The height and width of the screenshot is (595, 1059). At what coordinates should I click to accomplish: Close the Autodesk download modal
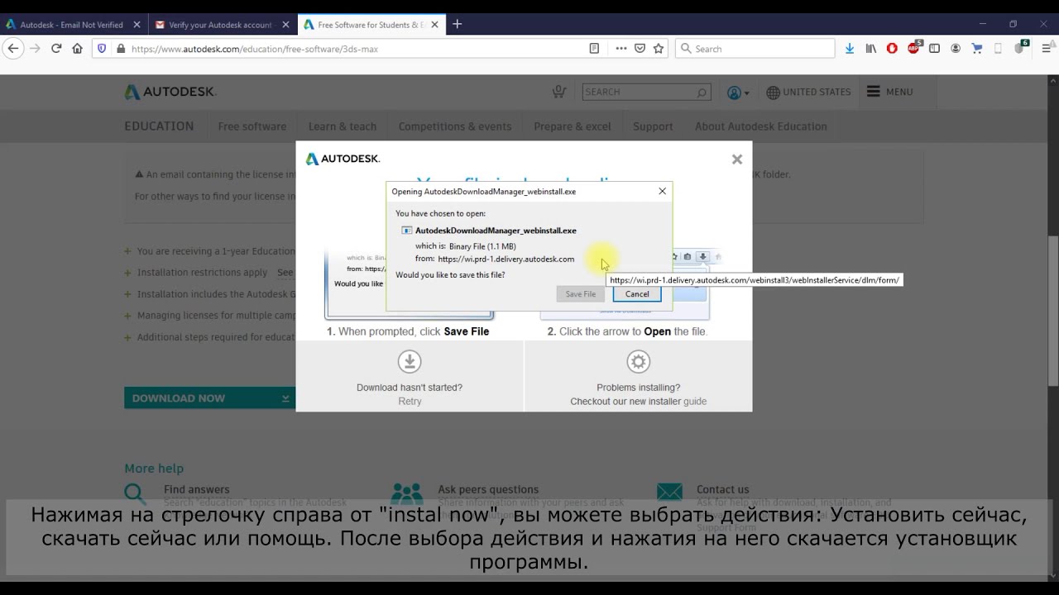pyautogui.click(x=737, y=159)
